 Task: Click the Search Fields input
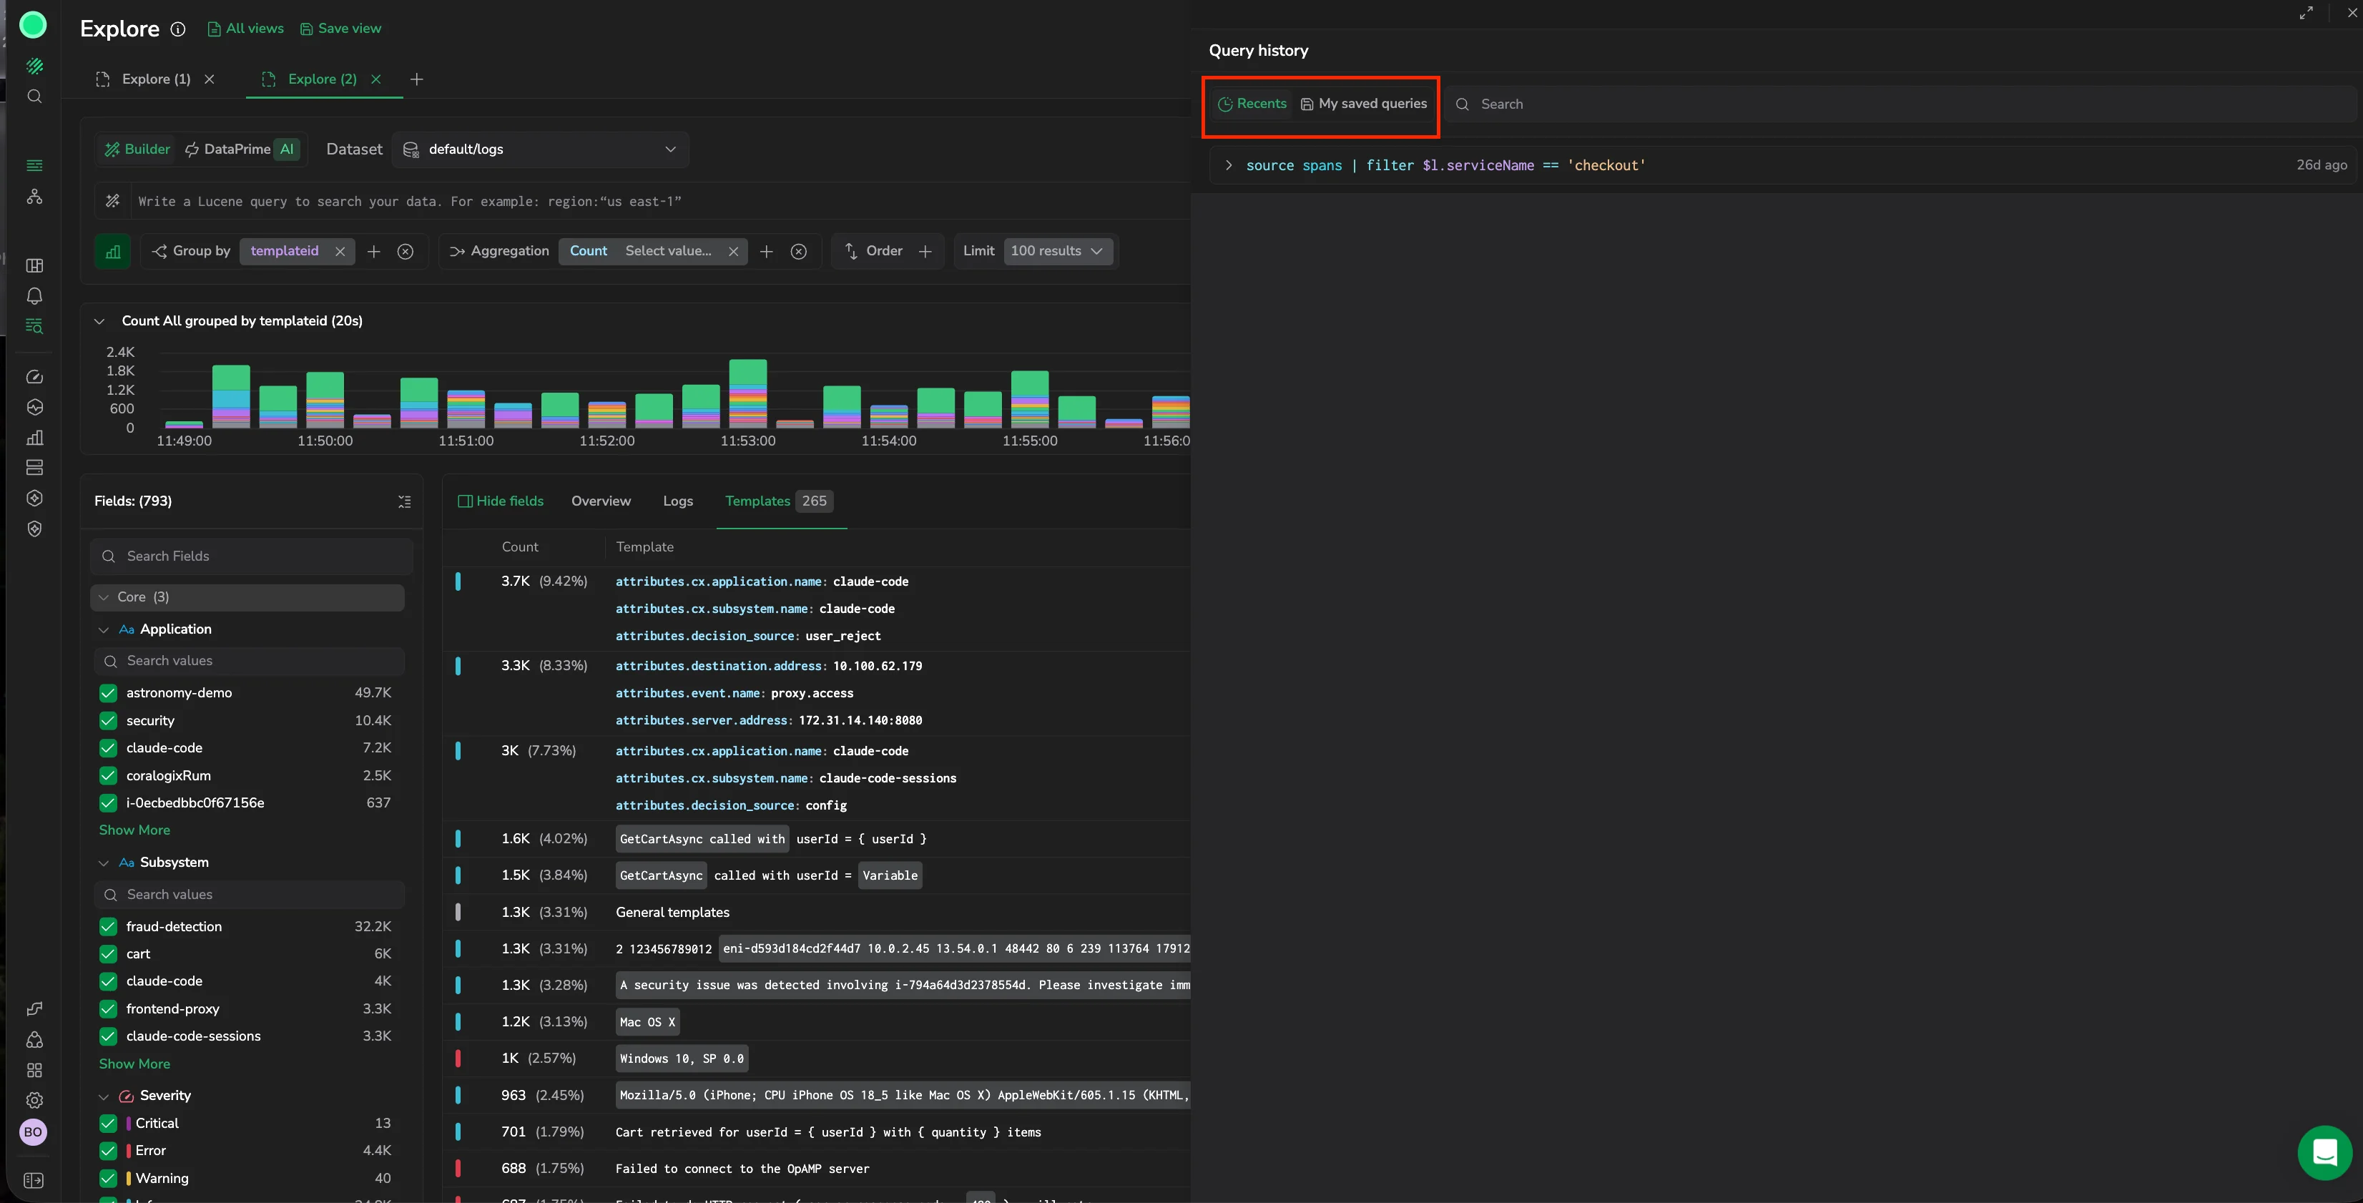(252, 556)
